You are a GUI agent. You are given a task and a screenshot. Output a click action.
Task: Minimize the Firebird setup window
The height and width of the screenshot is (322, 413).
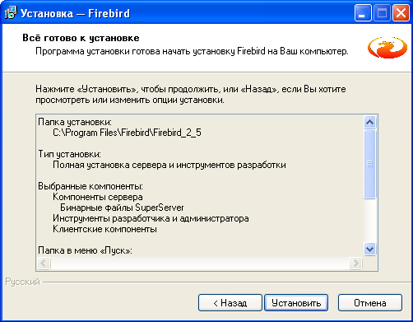(363, 13)
